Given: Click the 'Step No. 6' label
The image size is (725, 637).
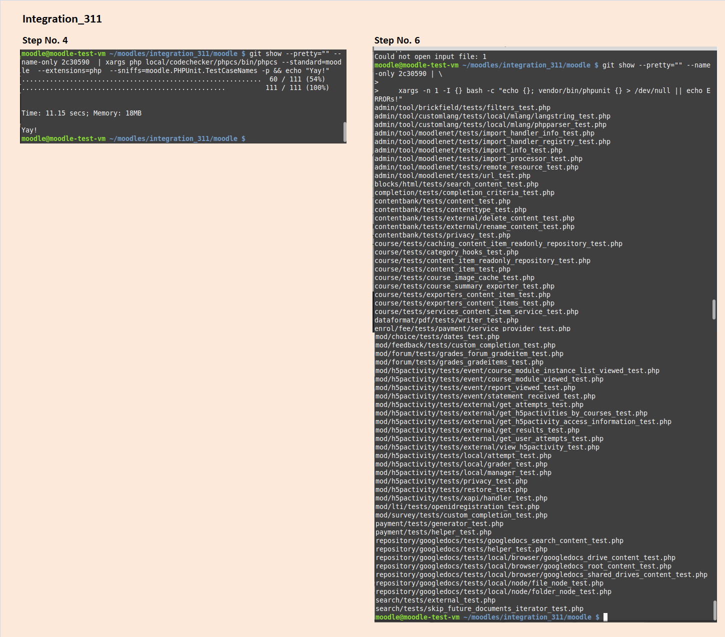Looking at the screenshot, I should click(397, 40).
